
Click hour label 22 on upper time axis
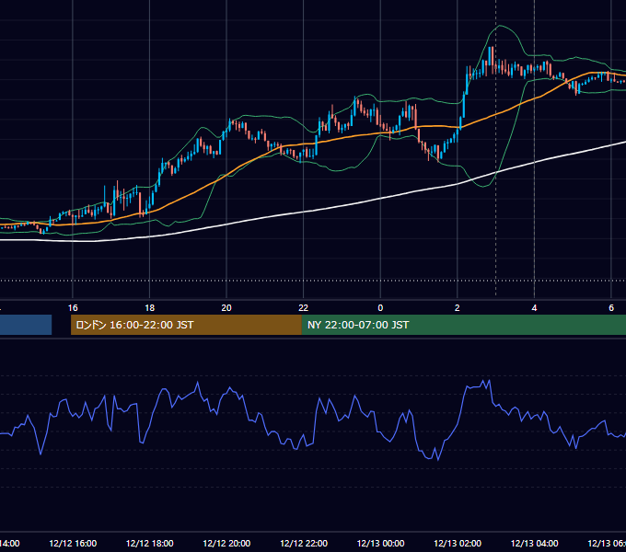click(x=304, y=307)
